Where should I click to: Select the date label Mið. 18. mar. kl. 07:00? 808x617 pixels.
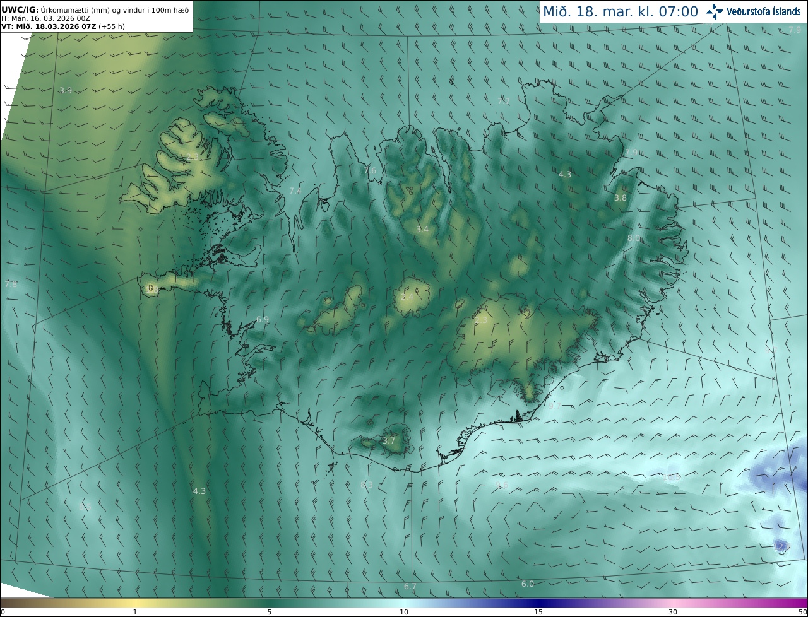(x=621, y=12)
